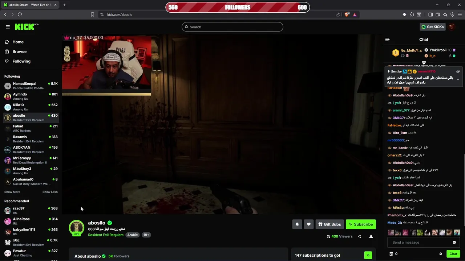Collapse chat panel with arrow icon
Screen dimensions: 465x261
387,40
